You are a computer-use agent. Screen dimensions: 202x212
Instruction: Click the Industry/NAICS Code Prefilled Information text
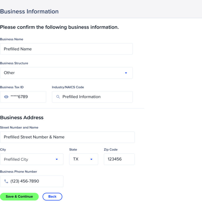[x=81, y=97]
